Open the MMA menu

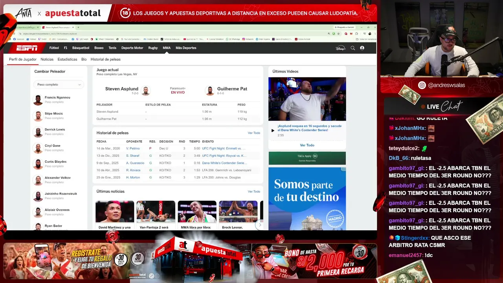(167, 48)
